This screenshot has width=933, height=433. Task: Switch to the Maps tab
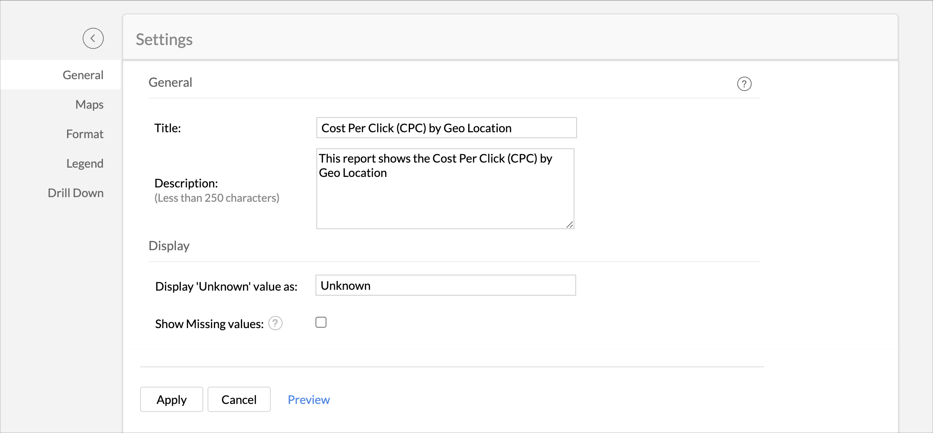coord(89,104)
